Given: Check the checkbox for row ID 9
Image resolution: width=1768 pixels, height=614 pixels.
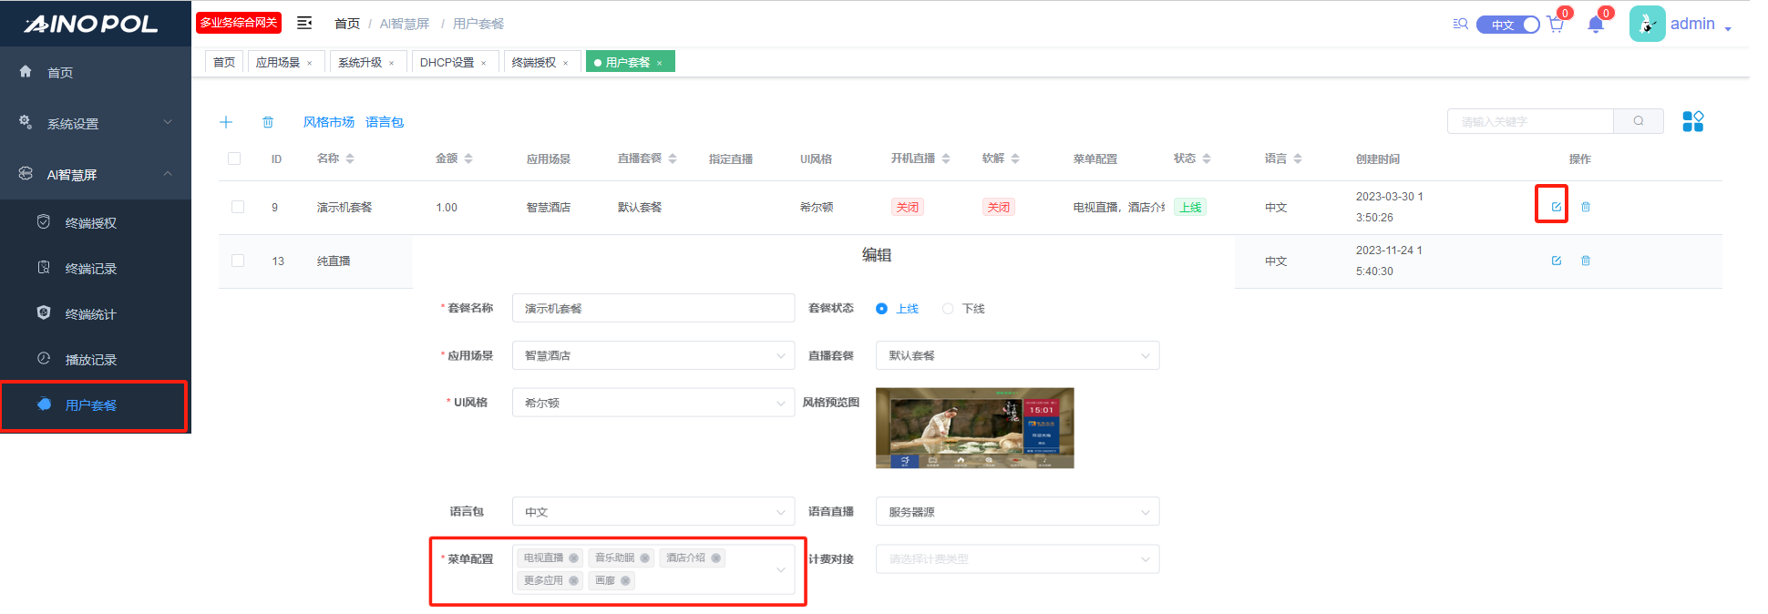Looking at the screenshot, I should click(238, 207).
